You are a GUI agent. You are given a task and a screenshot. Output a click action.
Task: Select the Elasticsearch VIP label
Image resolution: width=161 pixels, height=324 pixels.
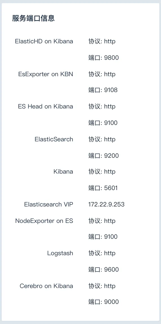pos(49,204)
